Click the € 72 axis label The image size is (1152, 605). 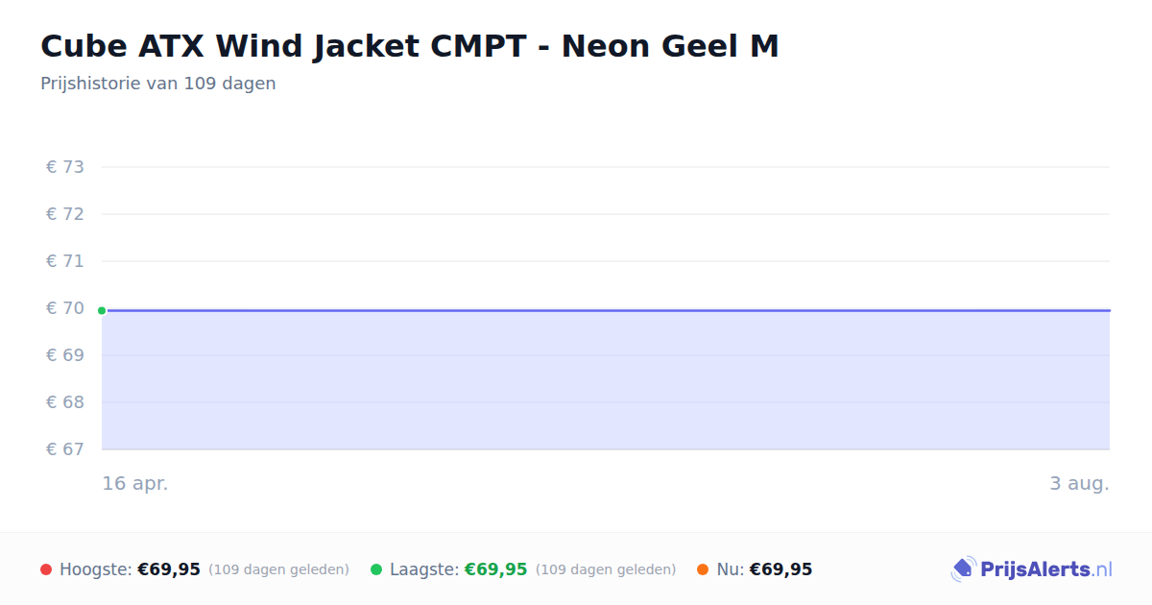65,214
